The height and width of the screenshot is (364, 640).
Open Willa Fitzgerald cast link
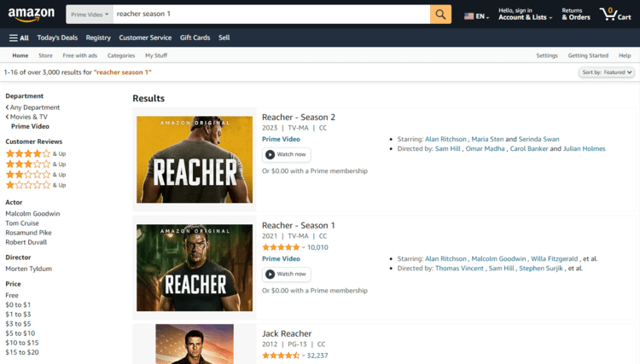coord(555,259)
